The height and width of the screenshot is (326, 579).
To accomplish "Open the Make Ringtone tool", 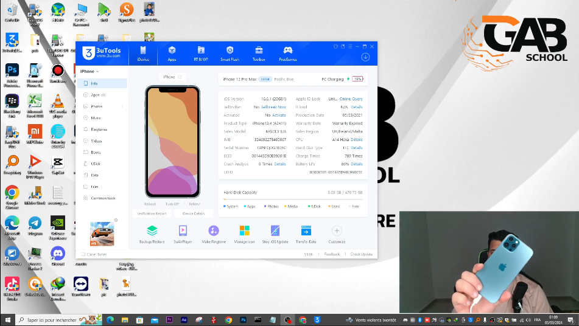I will coord(214,234).
